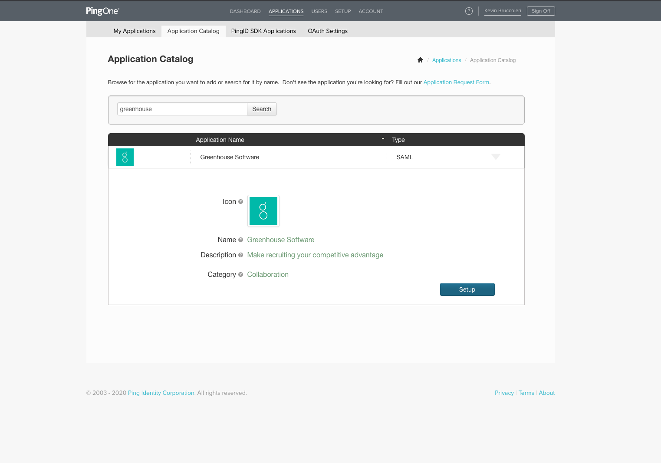661x463 pixels.
Task: Click the help icon beside Name label
Action: pyautogui.click(x=241, y=240)
